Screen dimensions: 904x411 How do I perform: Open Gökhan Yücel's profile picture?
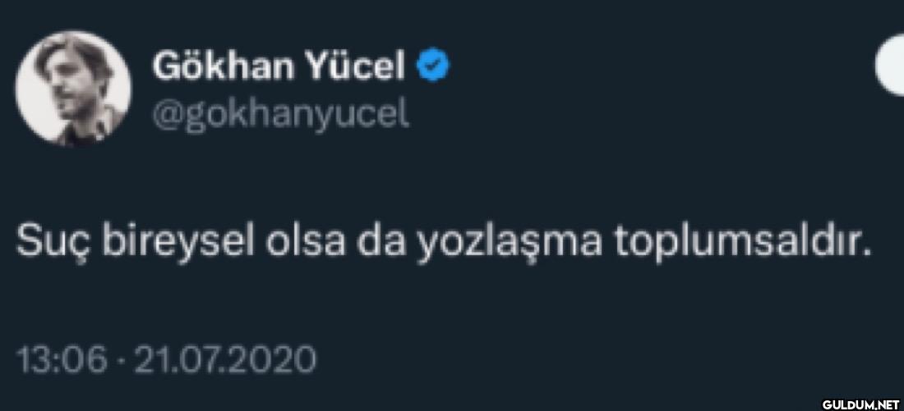pos(73,88)
